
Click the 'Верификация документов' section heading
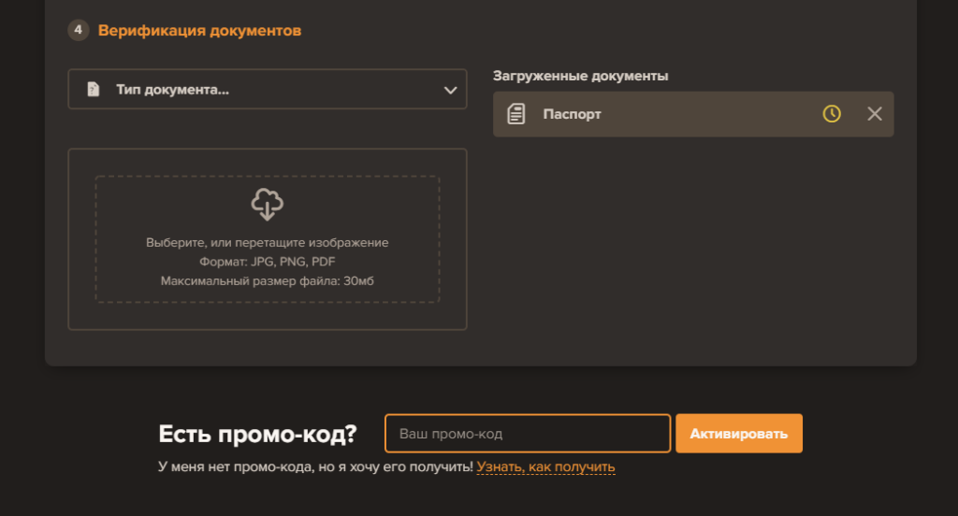point(199,31)
